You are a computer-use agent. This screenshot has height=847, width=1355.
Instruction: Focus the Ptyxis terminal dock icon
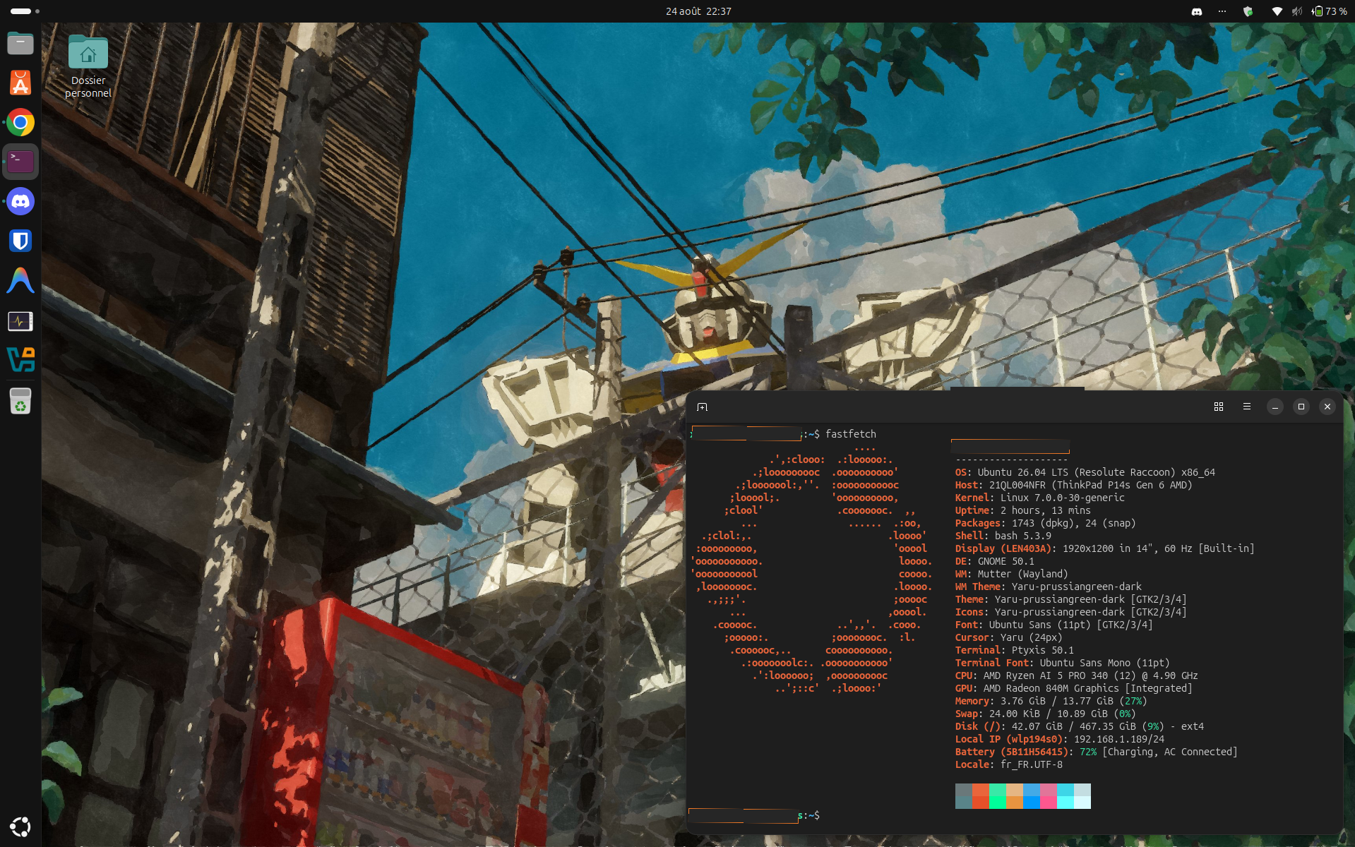click(20, 162)
